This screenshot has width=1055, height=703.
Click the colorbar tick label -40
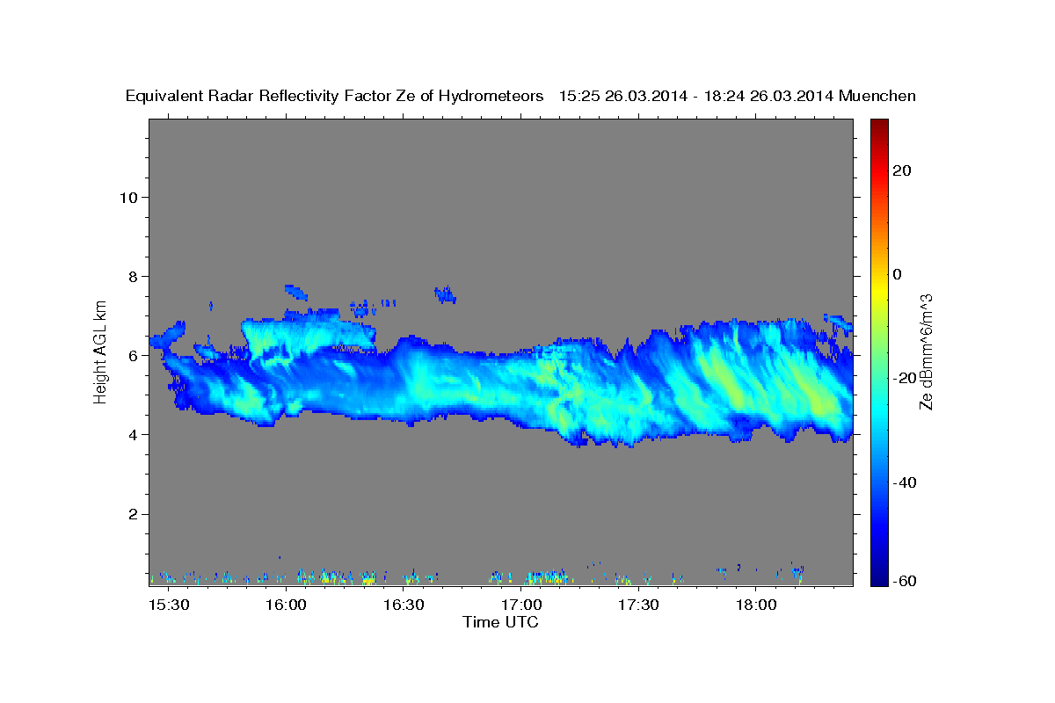(906, 482)
